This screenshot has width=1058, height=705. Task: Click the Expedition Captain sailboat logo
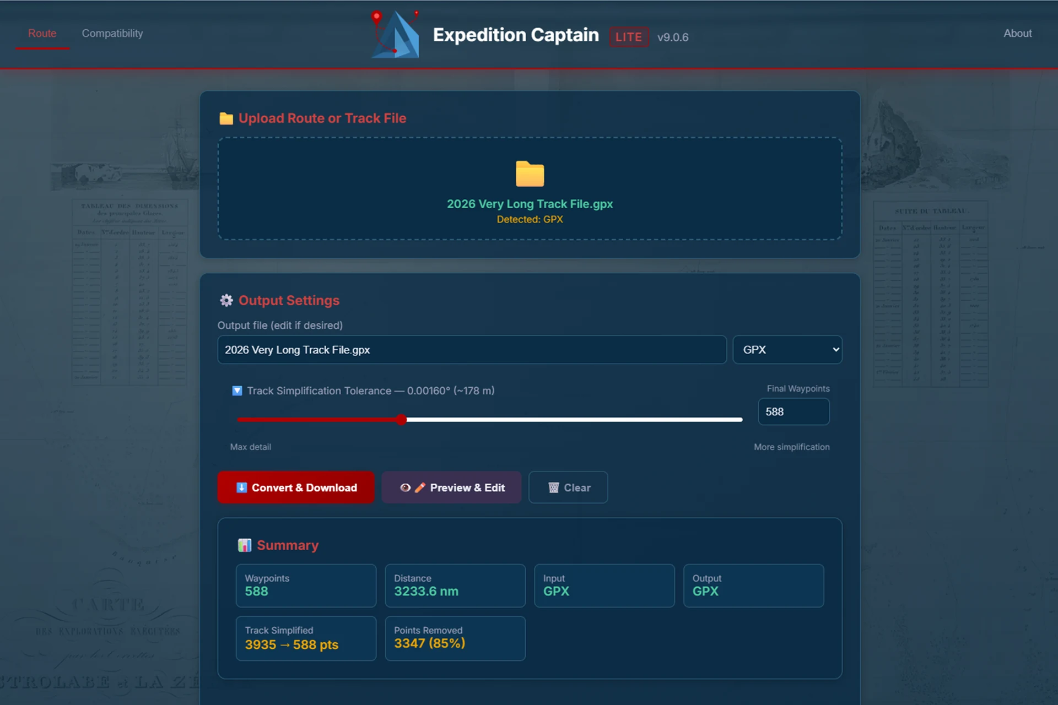coord(396,34)
